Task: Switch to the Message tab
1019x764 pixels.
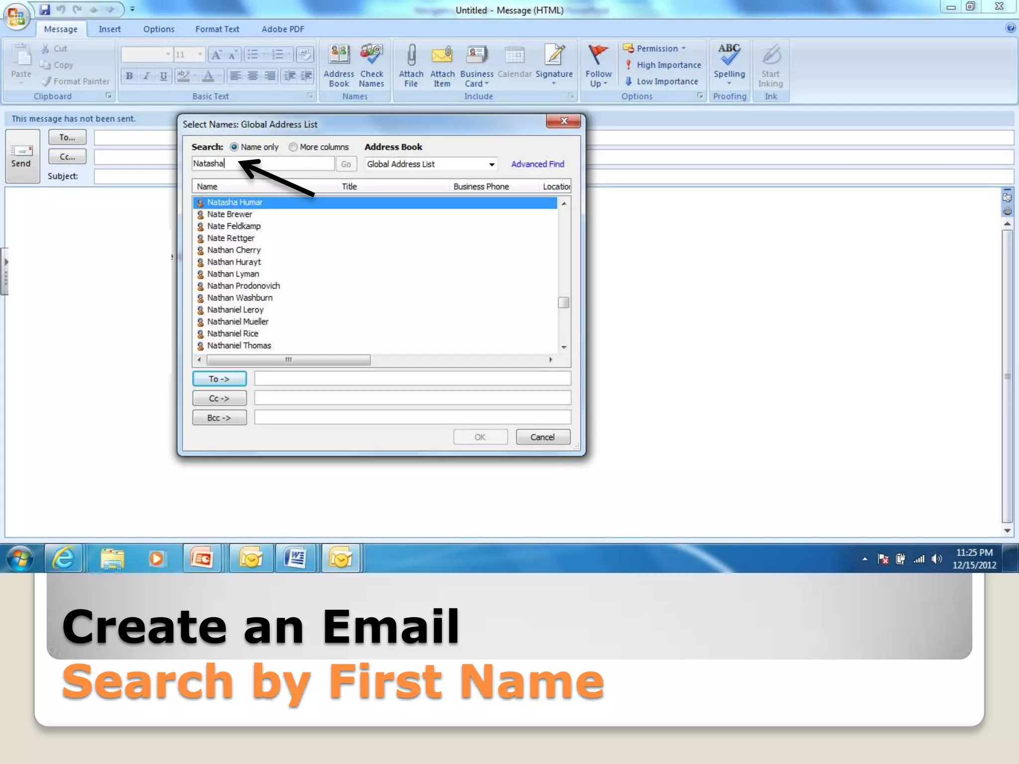Action: click(61, 29)
